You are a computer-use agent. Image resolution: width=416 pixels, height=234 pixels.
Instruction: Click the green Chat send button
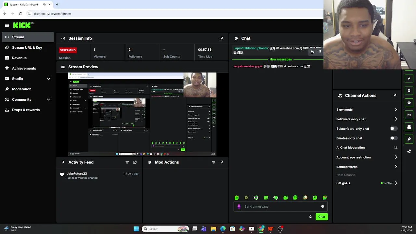321,217
